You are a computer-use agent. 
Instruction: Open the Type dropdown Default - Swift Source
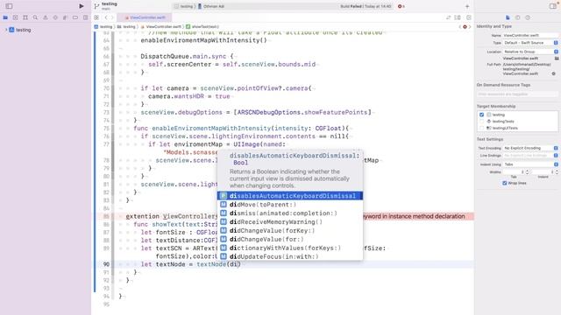(530, 43)
